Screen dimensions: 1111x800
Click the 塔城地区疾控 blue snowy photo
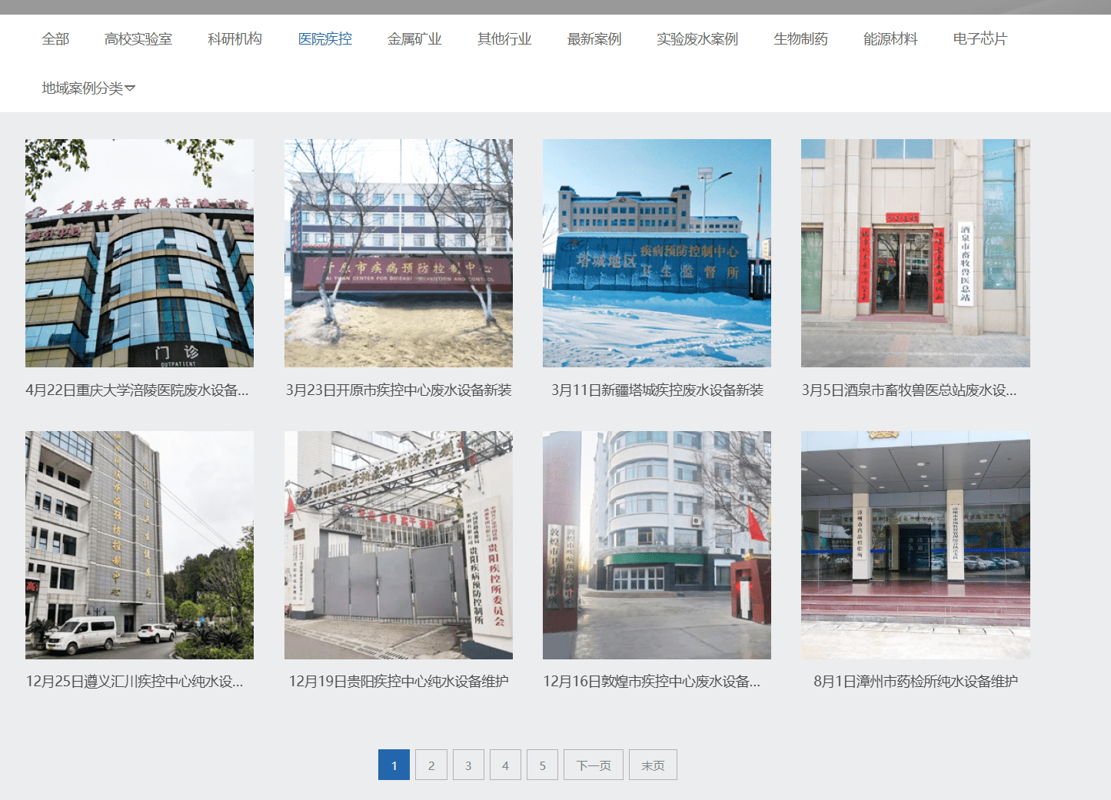(657, 253)
